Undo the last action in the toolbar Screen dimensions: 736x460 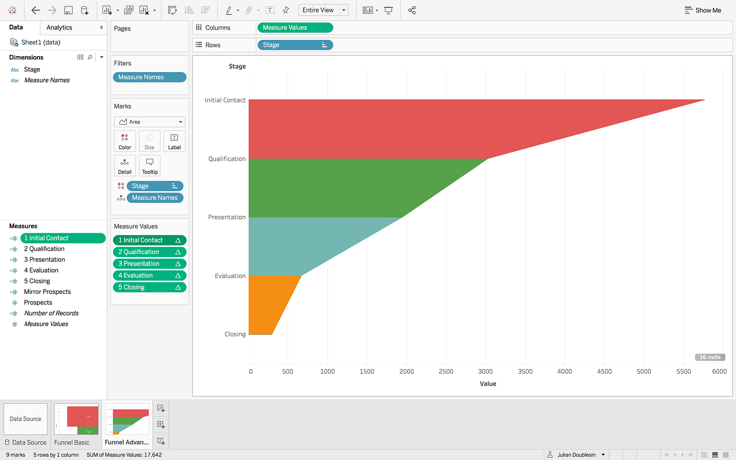[x=35, y=9]
